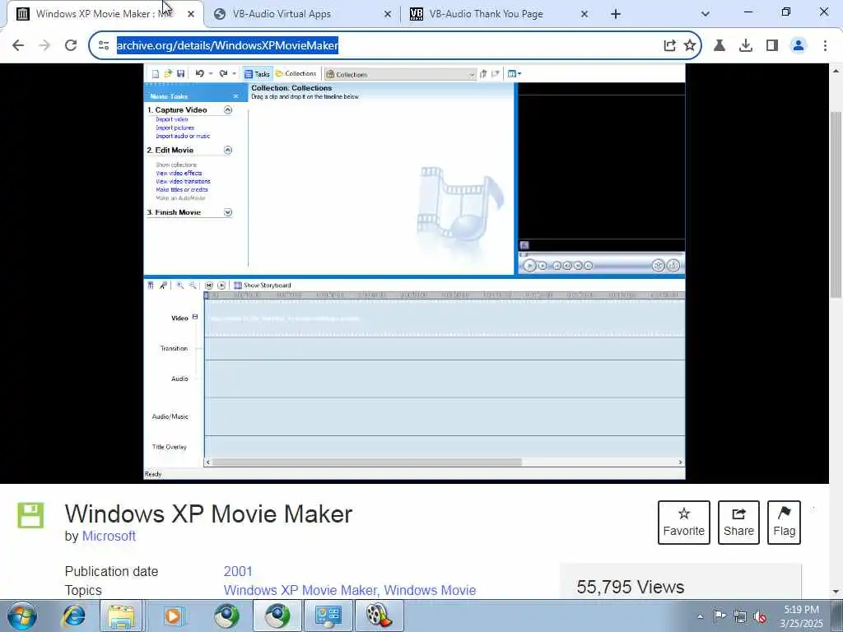
Task: Click the timeline scroll left arrow
Action: (208, 462)
